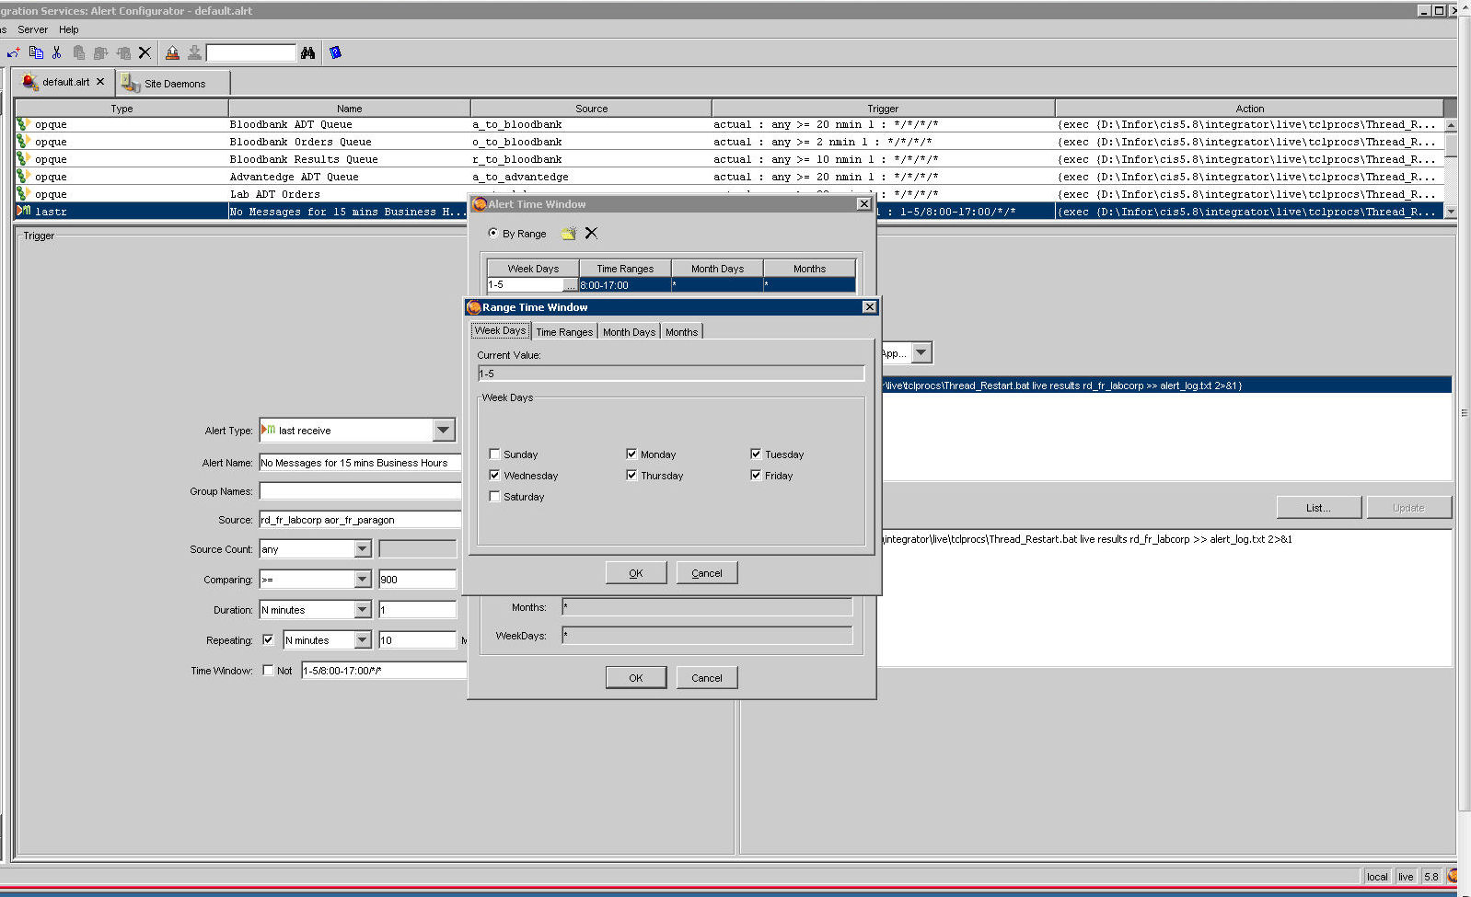Open the Alert Type dropdown
Viewport: 1471px width, 897px height.
[x=444, y=430]
